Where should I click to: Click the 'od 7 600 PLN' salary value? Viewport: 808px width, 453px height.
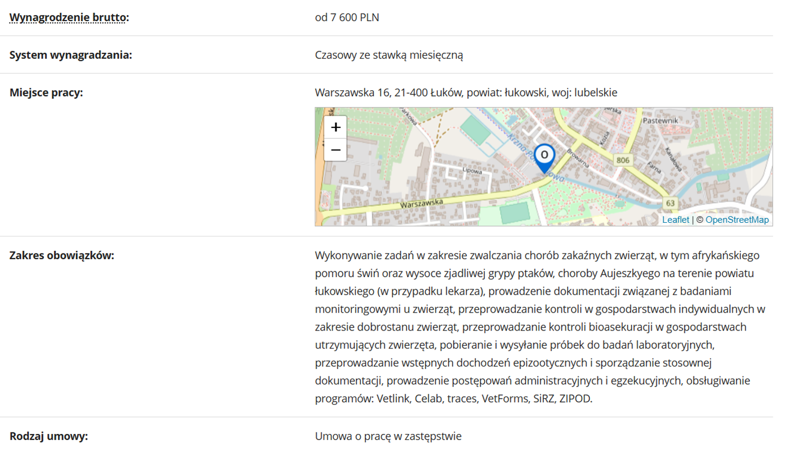click(347, 17)
